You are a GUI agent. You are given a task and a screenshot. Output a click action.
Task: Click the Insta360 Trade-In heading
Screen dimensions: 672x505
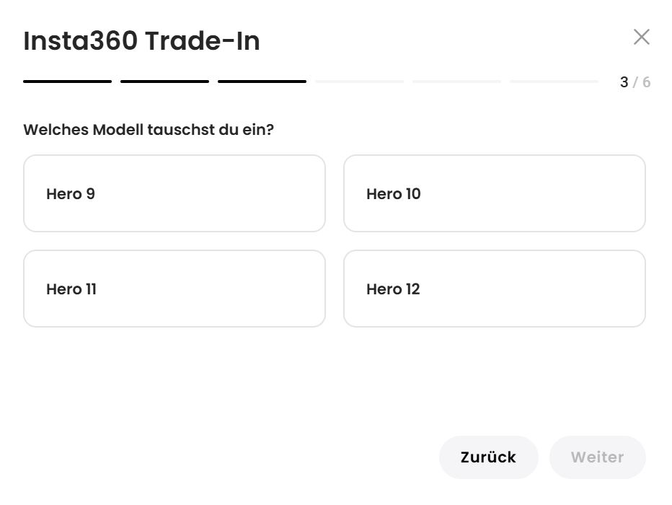(141, 41)
